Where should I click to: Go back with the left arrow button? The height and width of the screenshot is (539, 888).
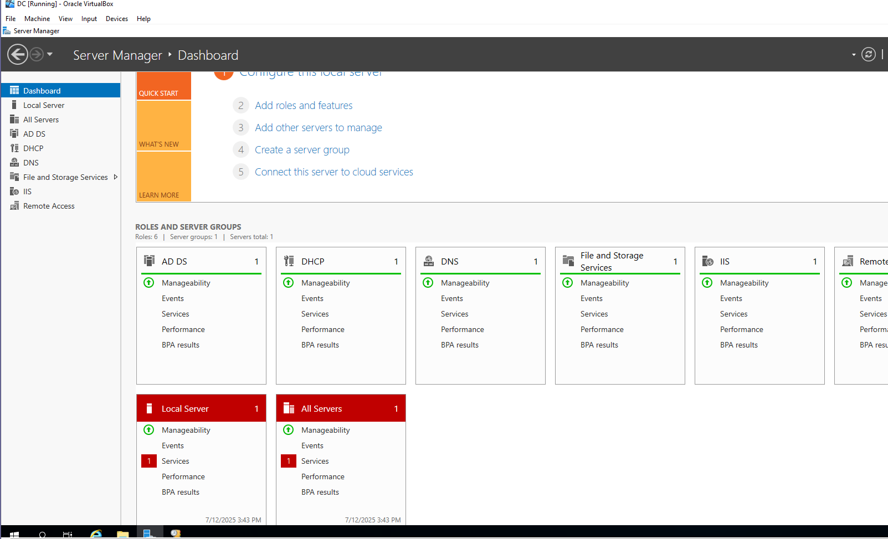pyautogui.click(x=18, y=54)
